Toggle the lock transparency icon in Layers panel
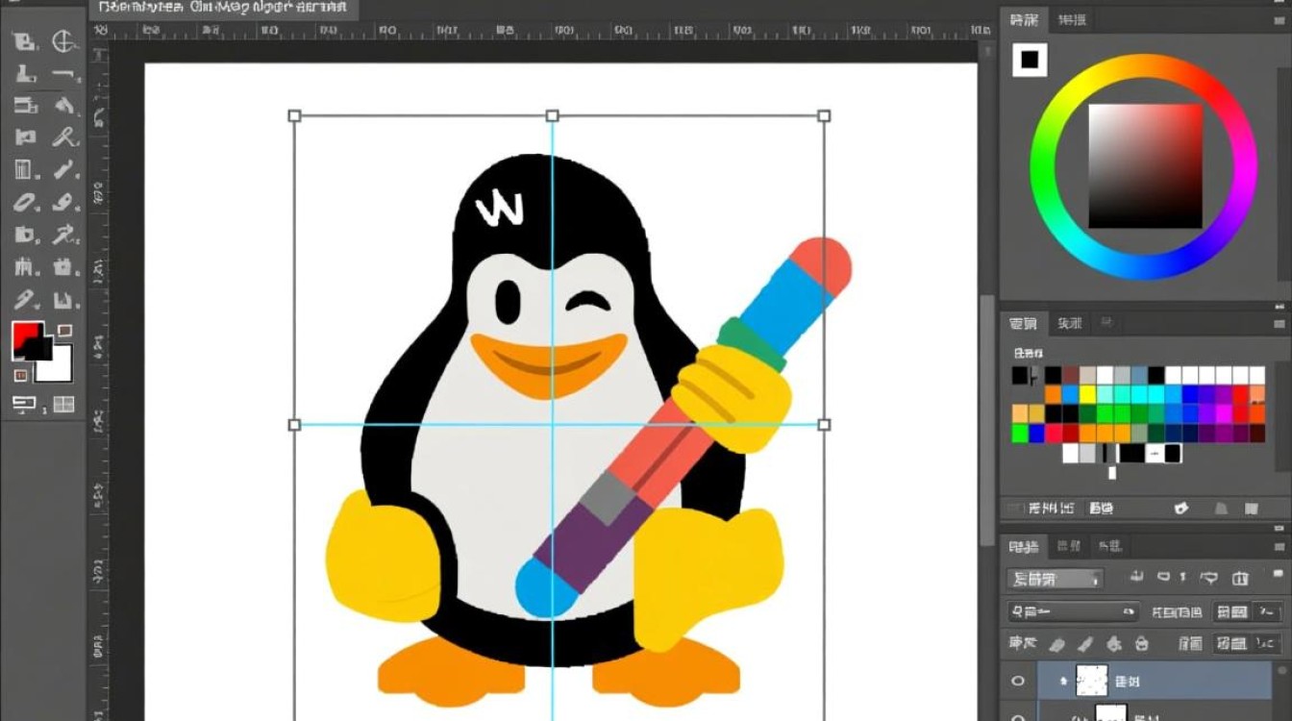The image size is (1292, 721). tap(1059, 644)
